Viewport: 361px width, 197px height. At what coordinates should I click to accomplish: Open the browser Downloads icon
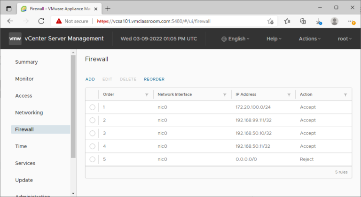click(x=318, y=22)
